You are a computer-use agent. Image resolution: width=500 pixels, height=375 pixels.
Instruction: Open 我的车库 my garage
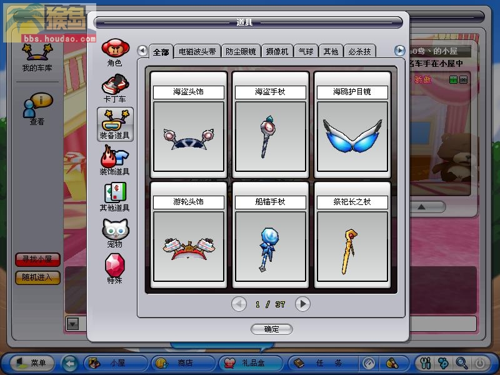[x=37, y=57]
